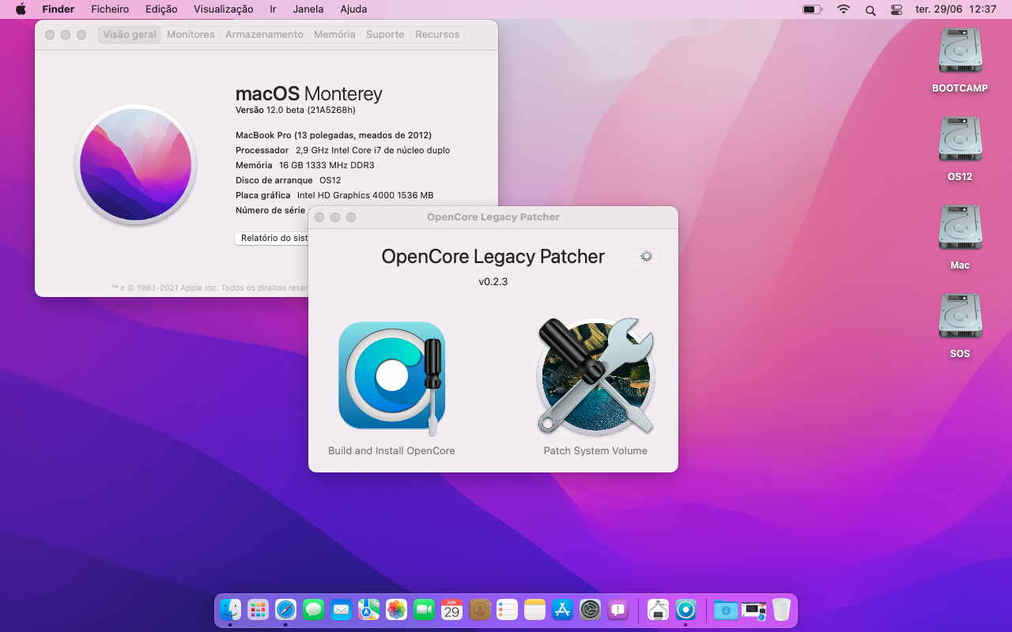1012x632 pixels.
Task: Open Calendar from the Dock
Action: pyautogui.click(x=451, y=610)
